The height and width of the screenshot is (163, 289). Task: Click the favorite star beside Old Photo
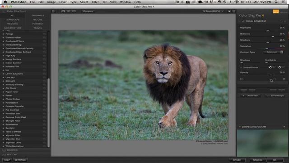(44, 88)
